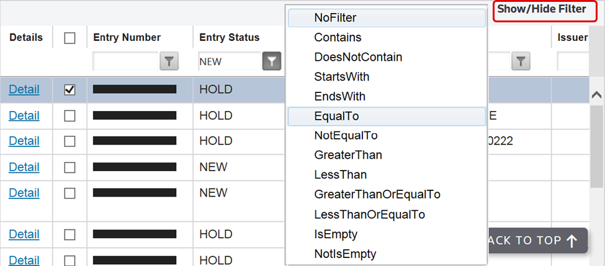This screenshot has width=605, height=266.
Task: Open the Detail link in the first row
Action: coord(24,90)
